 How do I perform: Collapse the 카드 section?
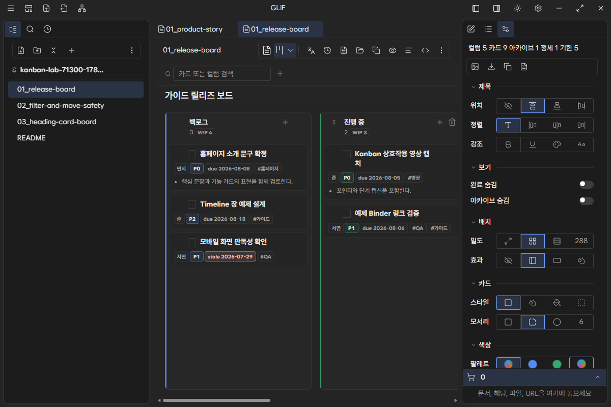[x=481, y=283]
